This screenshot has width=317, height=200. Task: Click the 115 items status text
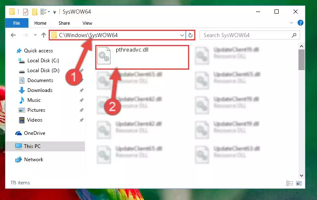click(x=20, y=183)
